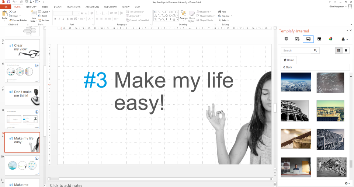Click the colorful cube icon in the Templafy panel
Viewport: 354px width, 187px height.
(330, 39)
